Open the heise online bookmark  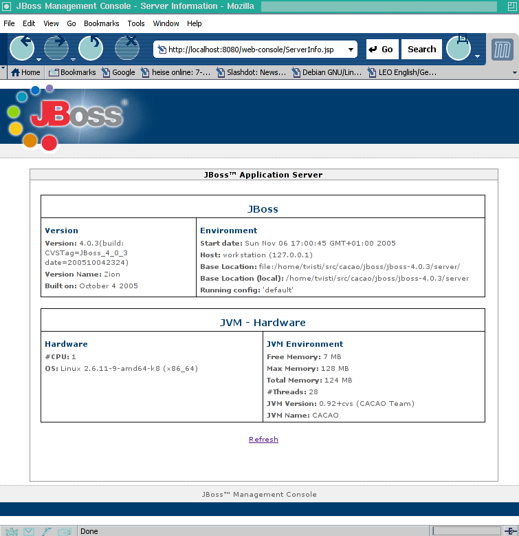click(176, 72)
